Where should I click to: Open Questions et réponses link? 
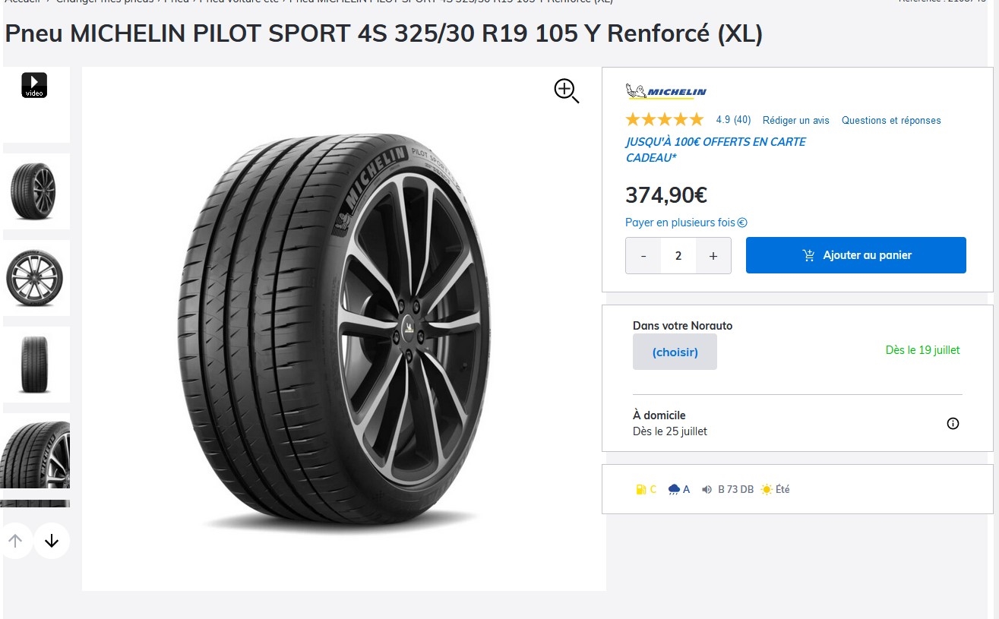890,120
